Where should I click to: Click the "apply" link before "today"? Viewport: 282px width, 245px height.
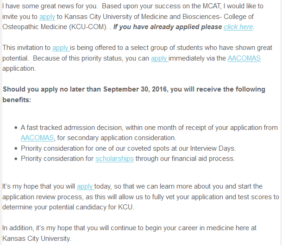85,186
